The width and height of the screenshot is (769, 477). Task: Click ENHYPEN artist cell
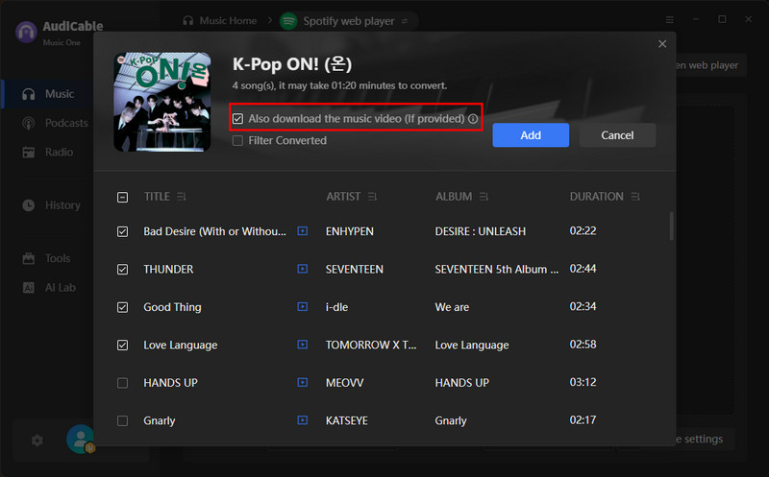click(350, 231)
